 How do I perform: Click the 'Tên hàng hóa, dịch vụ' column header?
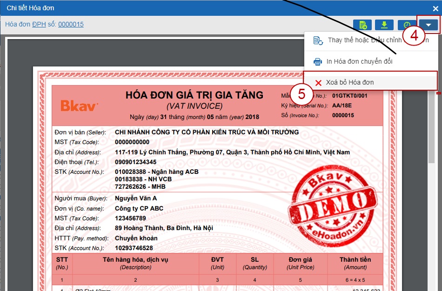pyautogui.click(x=135, y=263)
